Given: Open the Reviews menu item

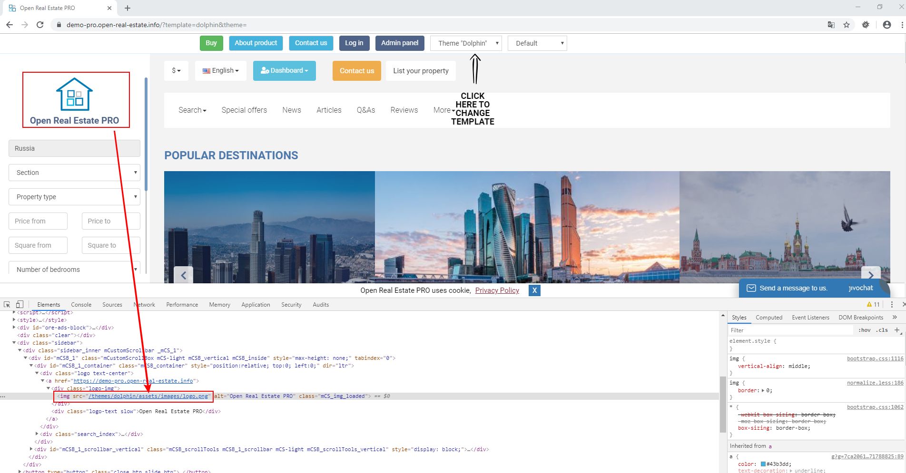Looking at the screenshot, I should tap(404, 110).
